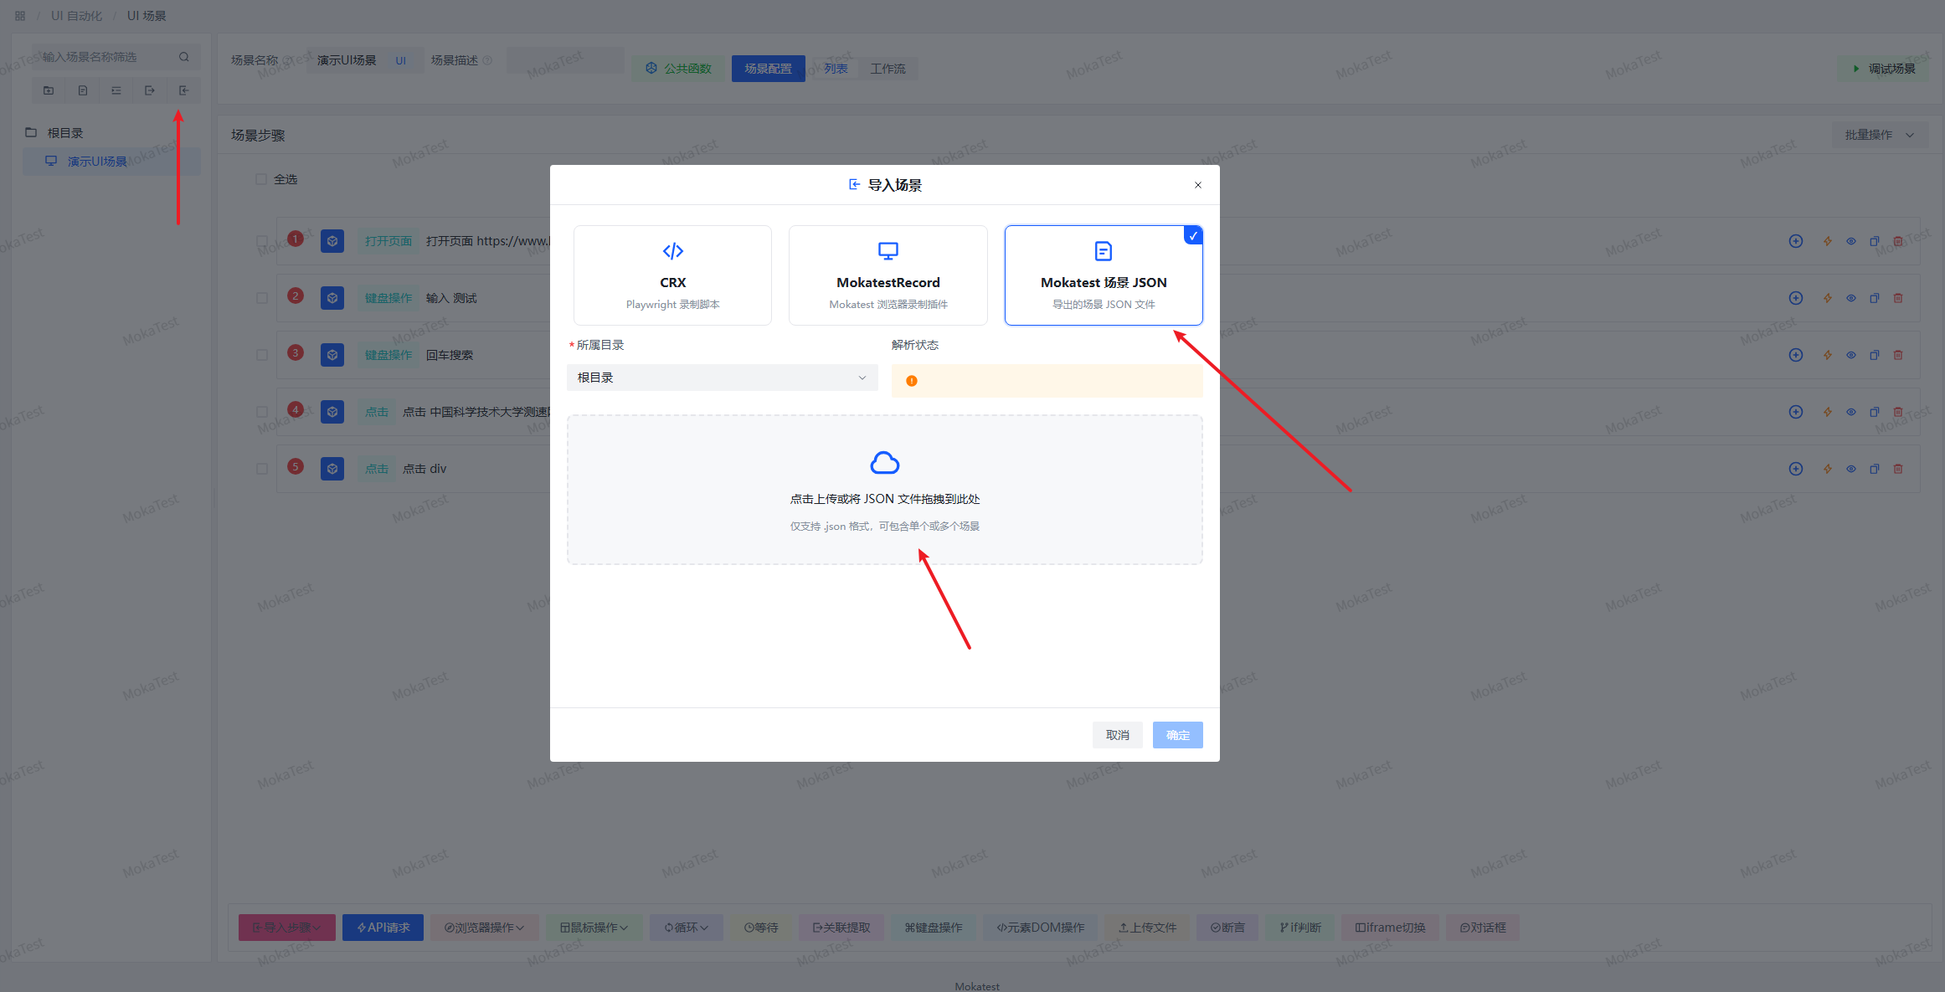
Task: Delete step 3 with its trash icon
Action: [1898, 355]
